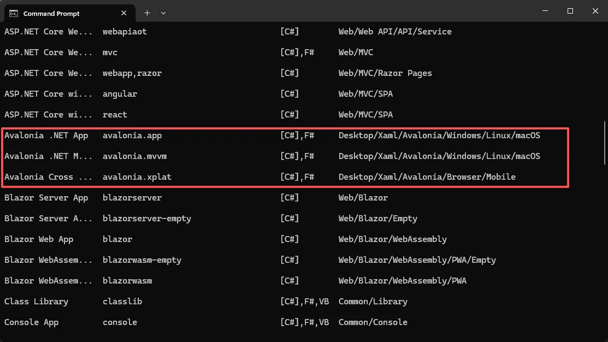
Task: Click short name 'classlib'
Action: 122,302
